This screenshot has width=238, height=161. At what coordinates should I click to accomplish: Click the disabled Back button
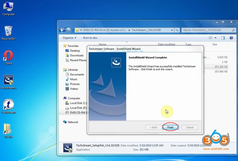pyautogui.click(x=153, y=127)
